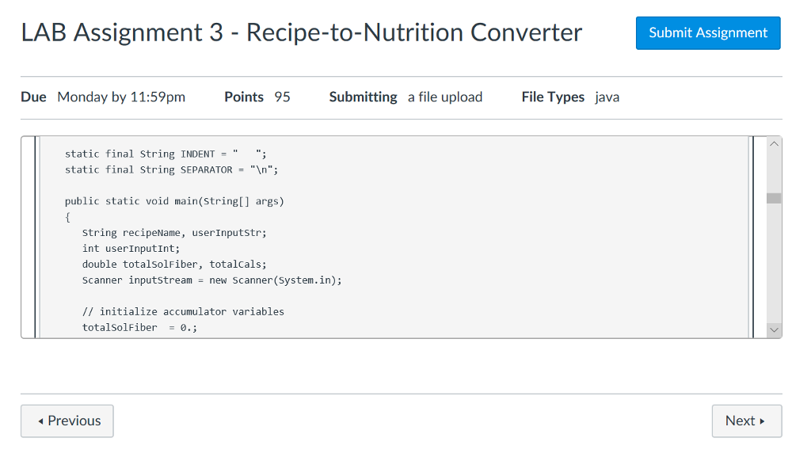
Task: Click the totalSolFiber assignment line
Action: (140, 327)
